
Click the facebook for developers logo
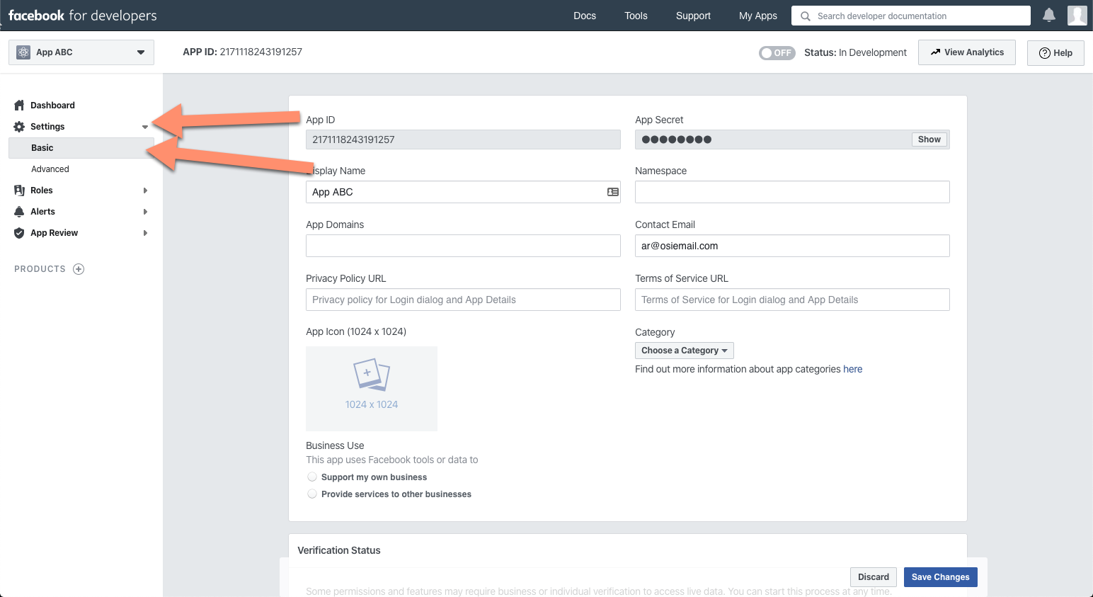pos(82,16)
